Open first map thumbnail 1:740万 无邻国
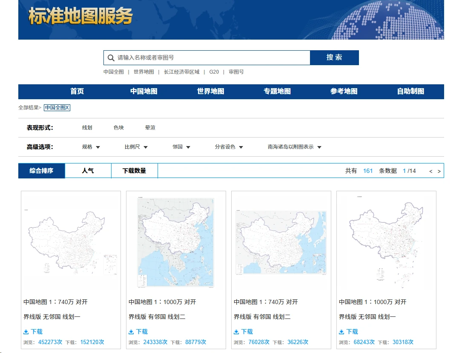 click(x=71, y=241)
